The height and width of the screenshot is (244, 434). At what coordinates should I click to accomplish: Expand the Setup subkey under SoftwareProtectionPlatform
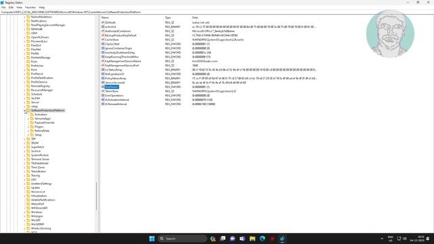pyautogui.click(x=28, y=135)
